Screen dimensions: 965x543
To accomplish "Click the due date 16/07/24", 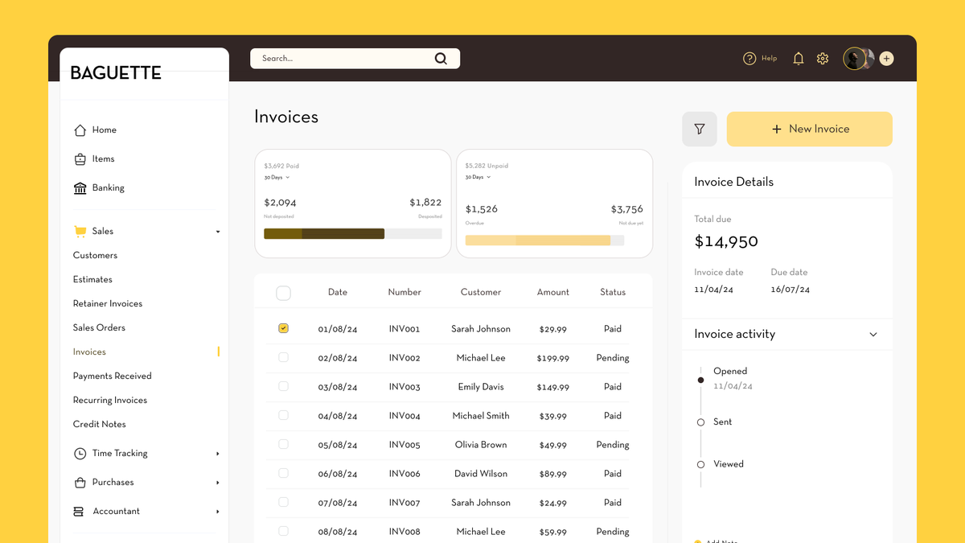I will [x=790, y=290].
